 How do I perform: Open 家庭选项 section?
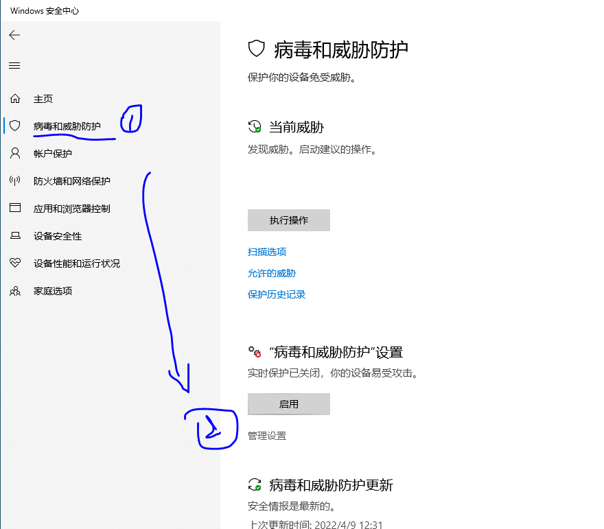52,291
